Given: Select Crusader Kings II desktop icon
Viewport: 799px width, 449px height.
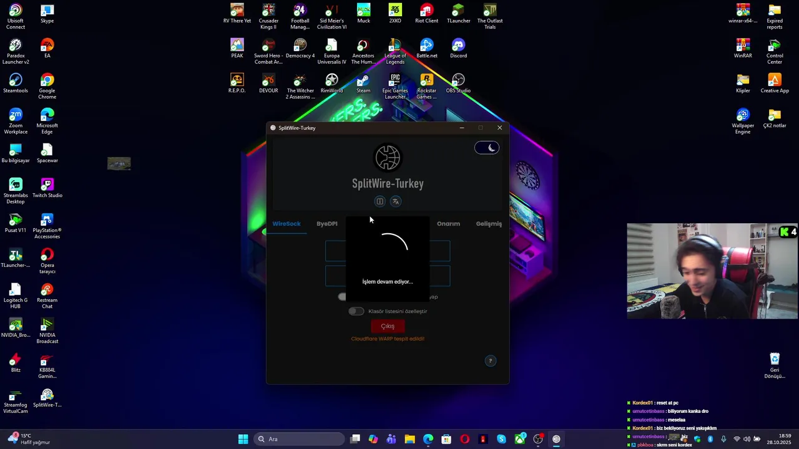Looking at the screenshot, I should pyautogui.click(x=268, y=17).
